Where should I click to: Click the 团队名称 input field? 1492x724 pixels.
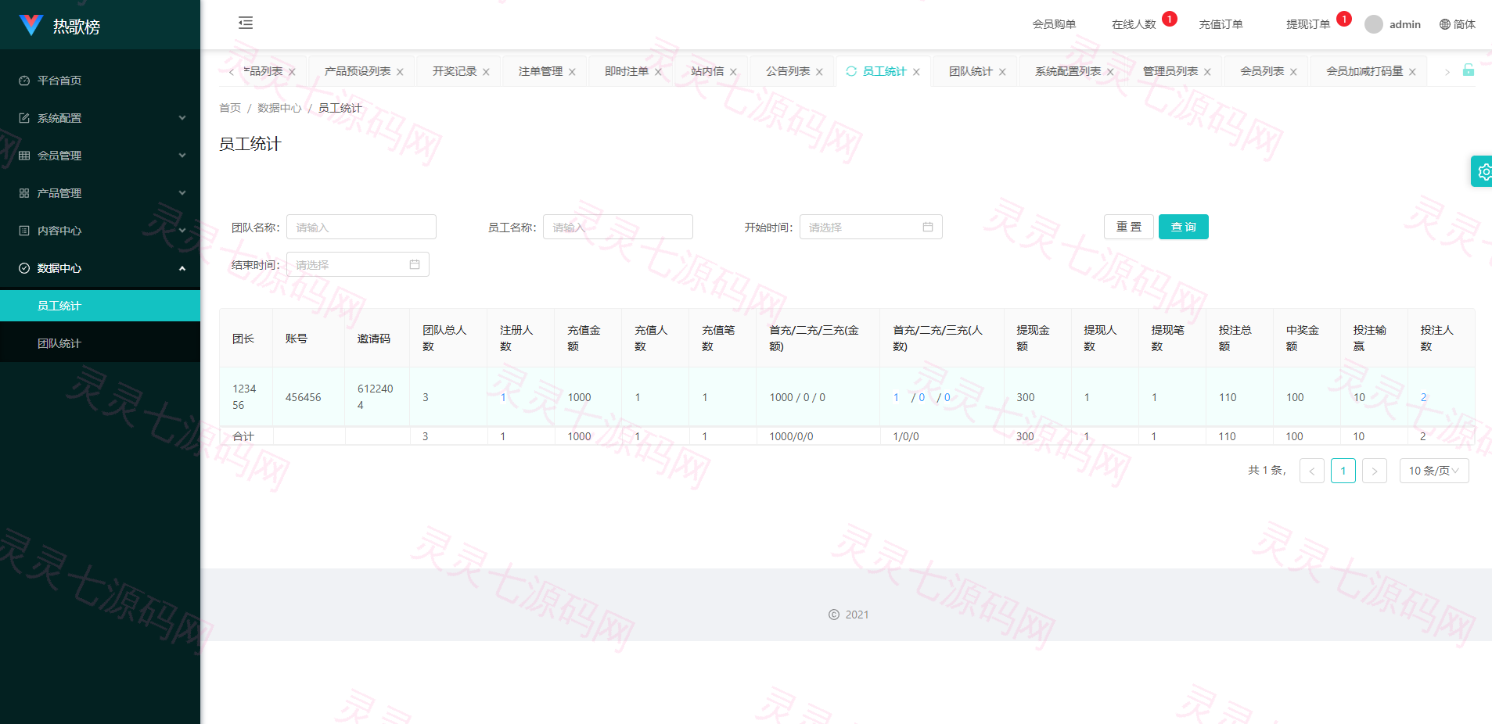361,227
